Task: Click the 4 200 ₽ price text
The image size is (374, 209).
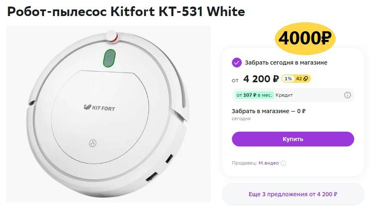Action: [261, 79]
